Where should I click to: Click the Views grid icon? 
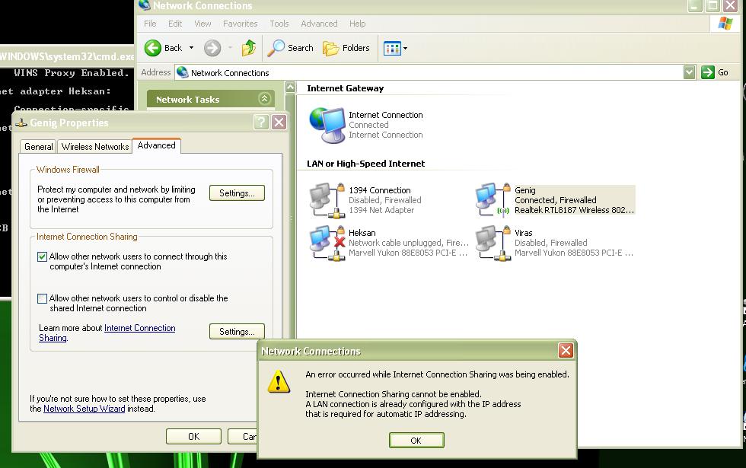[x=392, y=48]
